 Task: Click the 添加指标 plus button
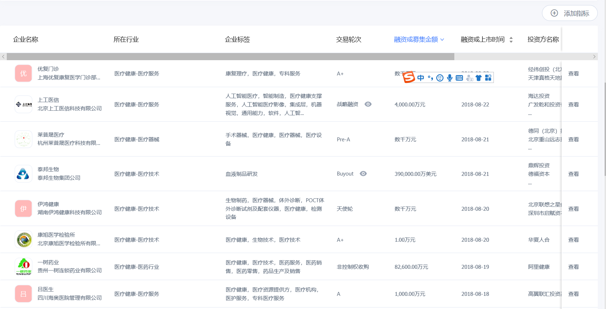[x=569, y=13]
